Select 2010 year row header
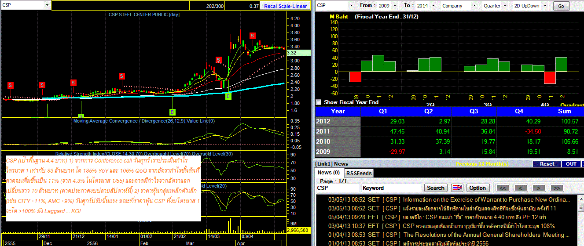The width and height of the screenshot is (584, 246). tap(338, 141)
